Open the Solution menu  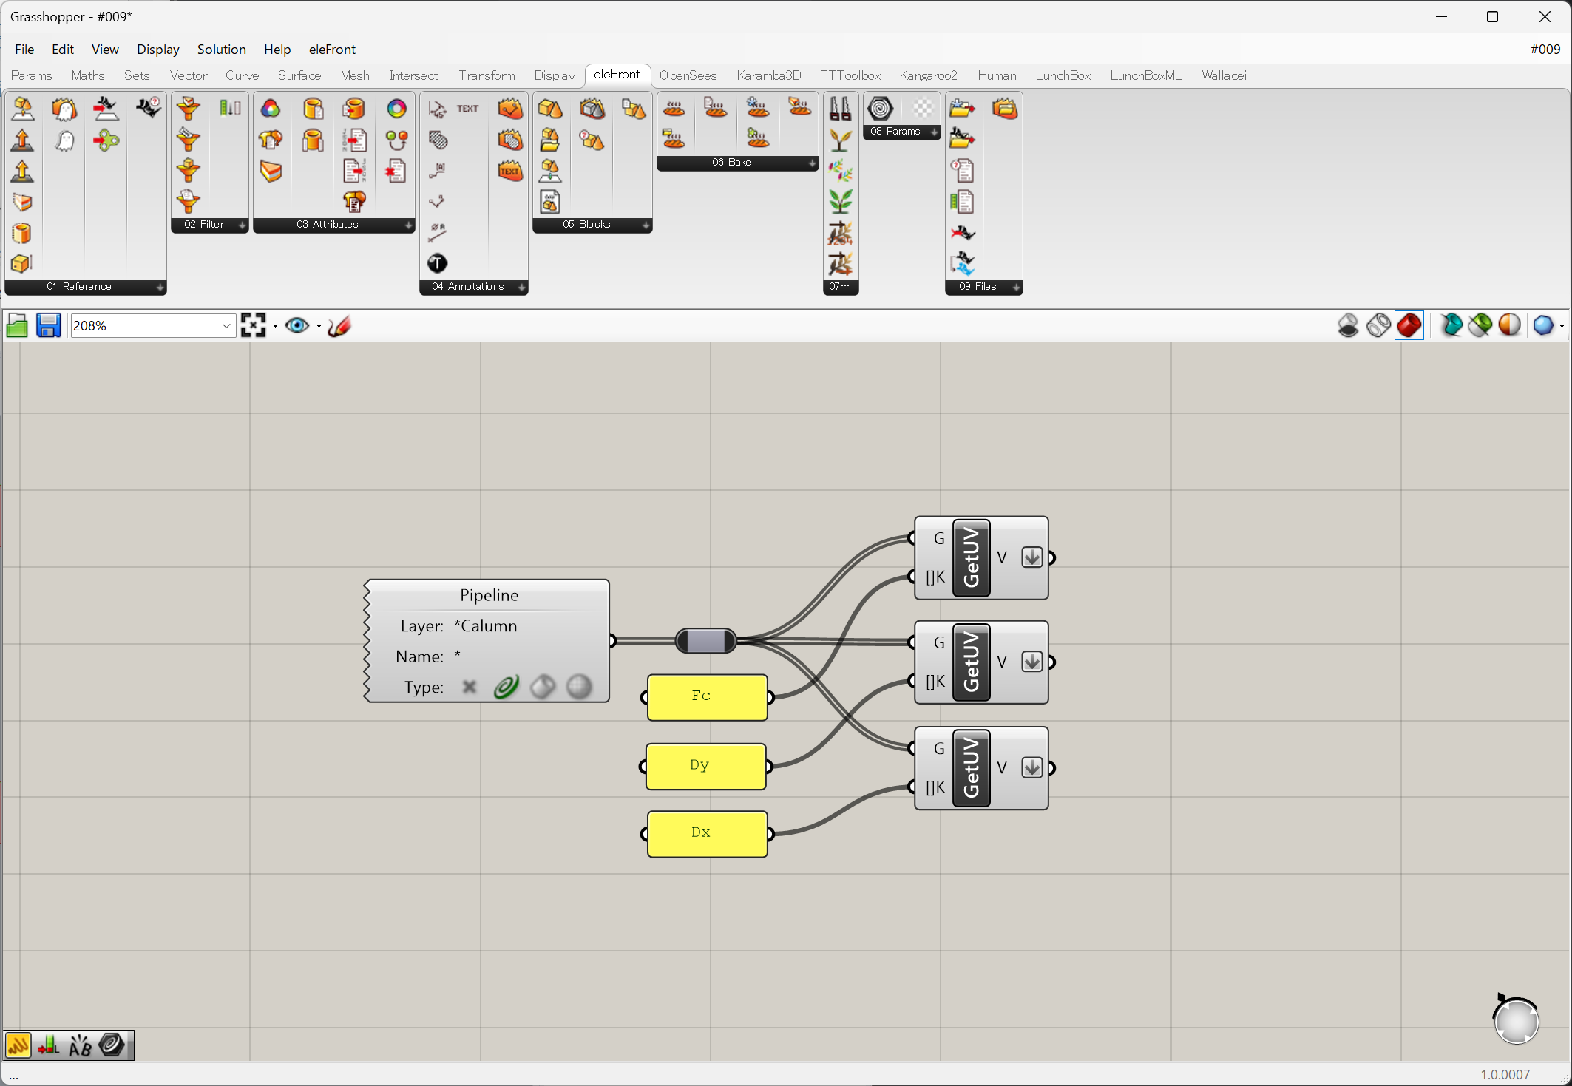[x=221, y=50]
